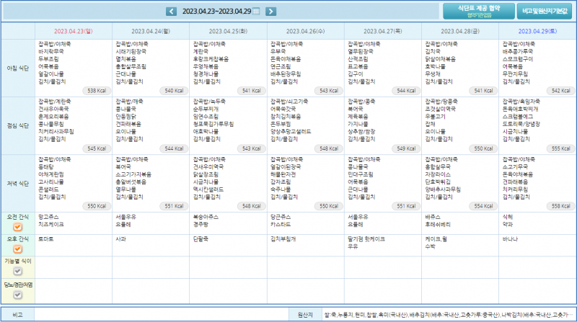This screenshot has height=322, width=577.
Task: Click the 저녁 식단 row header
Action: [17, 182]
